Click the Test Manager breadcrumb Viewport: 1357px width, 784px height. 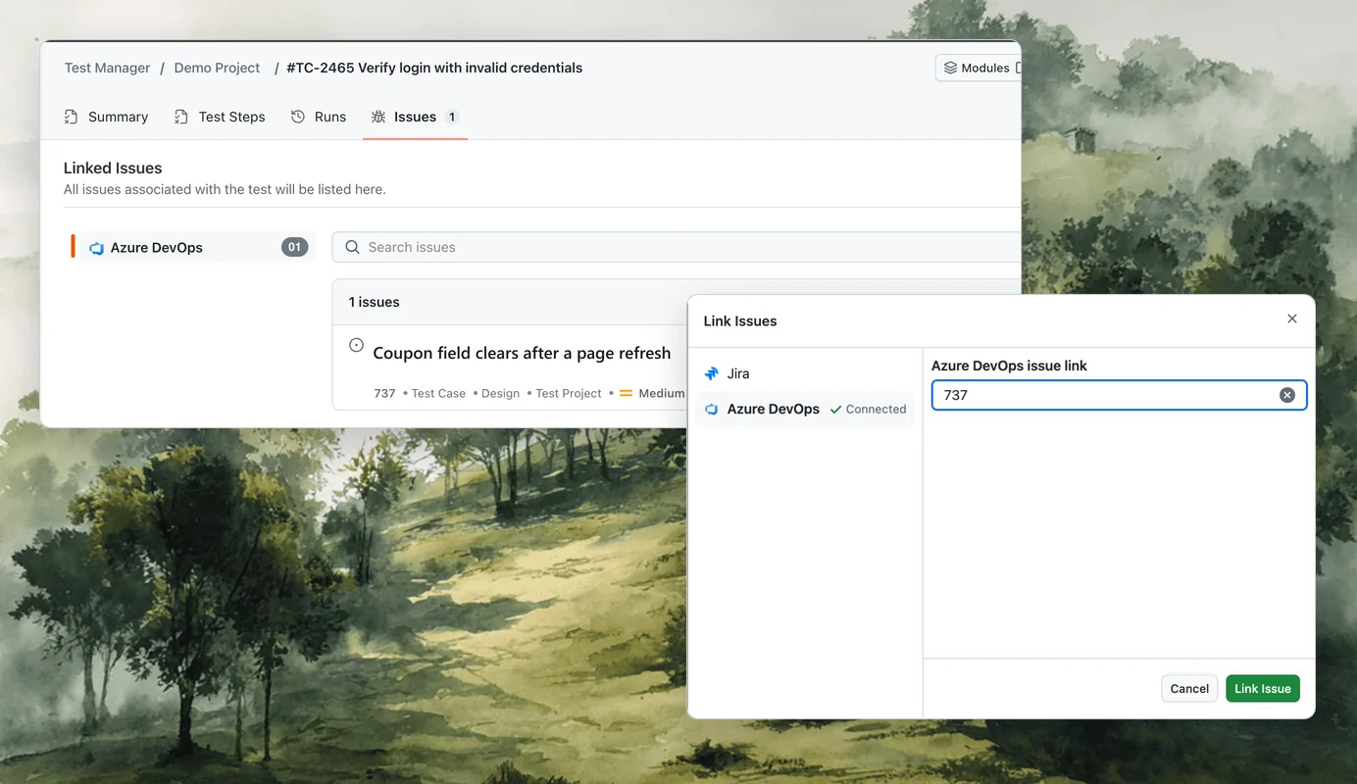click(x=108, y=68)
